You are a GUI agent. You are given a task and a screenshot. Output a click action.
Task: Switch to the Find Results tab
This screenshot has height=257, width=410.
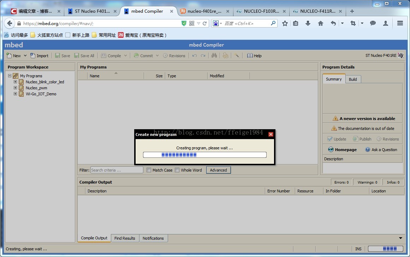[125, 238]
